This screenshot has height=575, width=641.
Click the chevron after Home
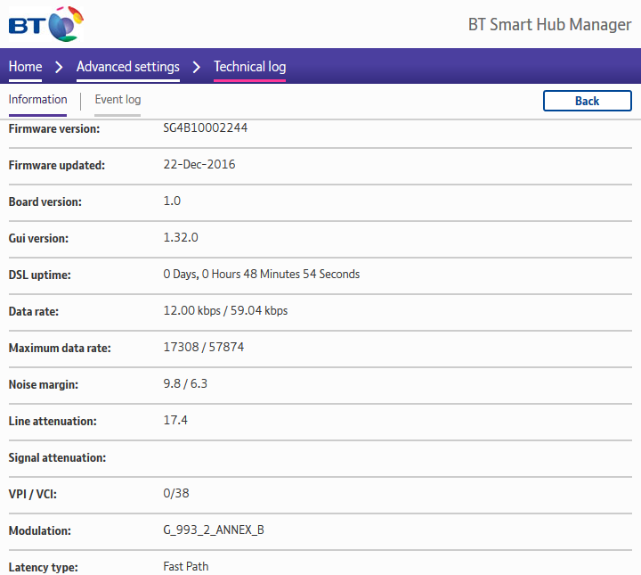59,67
